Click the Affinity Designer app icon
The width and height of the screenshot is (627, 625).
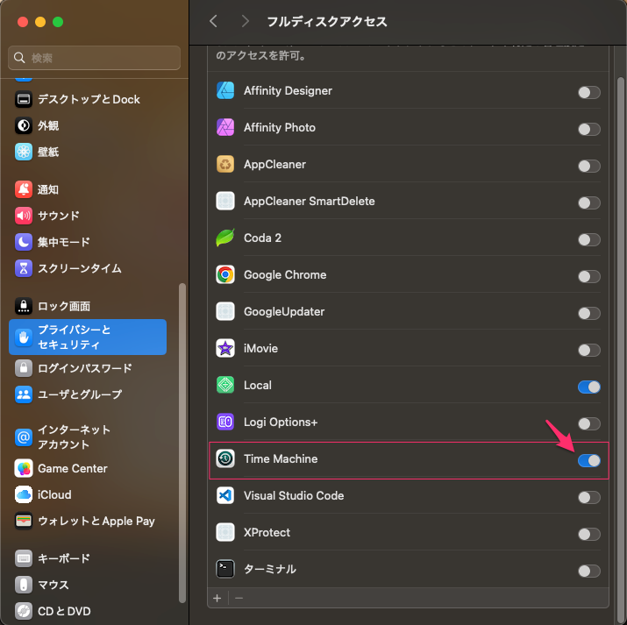[x=225, y=91]
